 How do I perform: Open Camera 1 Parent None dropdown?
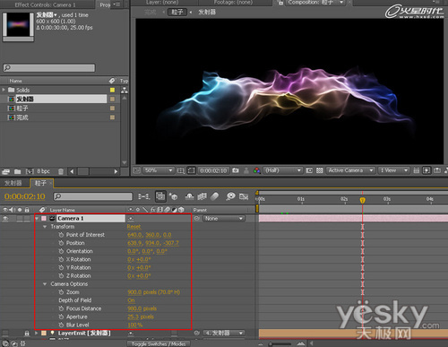224,219
